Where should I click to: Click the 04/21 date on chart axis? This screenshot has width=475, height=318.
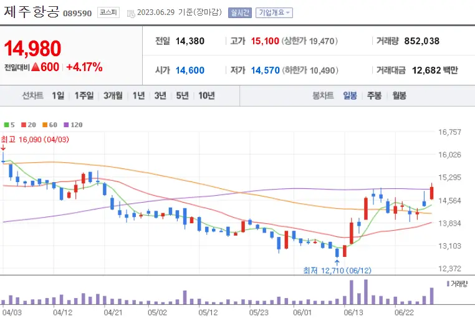coord(113,312)
